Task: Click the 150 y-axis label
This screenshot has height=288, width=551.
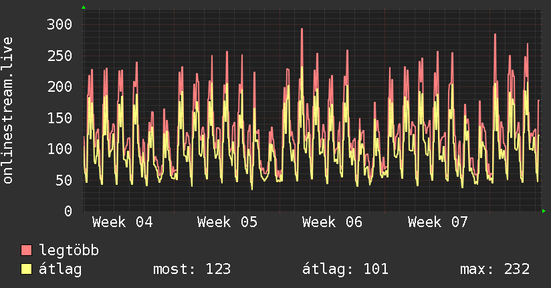Action: tap(59, 118)
